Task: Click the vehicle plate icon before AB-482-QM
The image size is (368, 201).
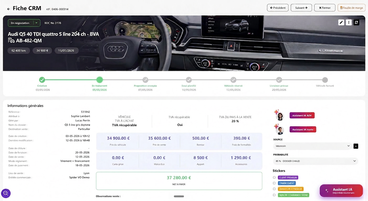Action: tap(11, 40)
